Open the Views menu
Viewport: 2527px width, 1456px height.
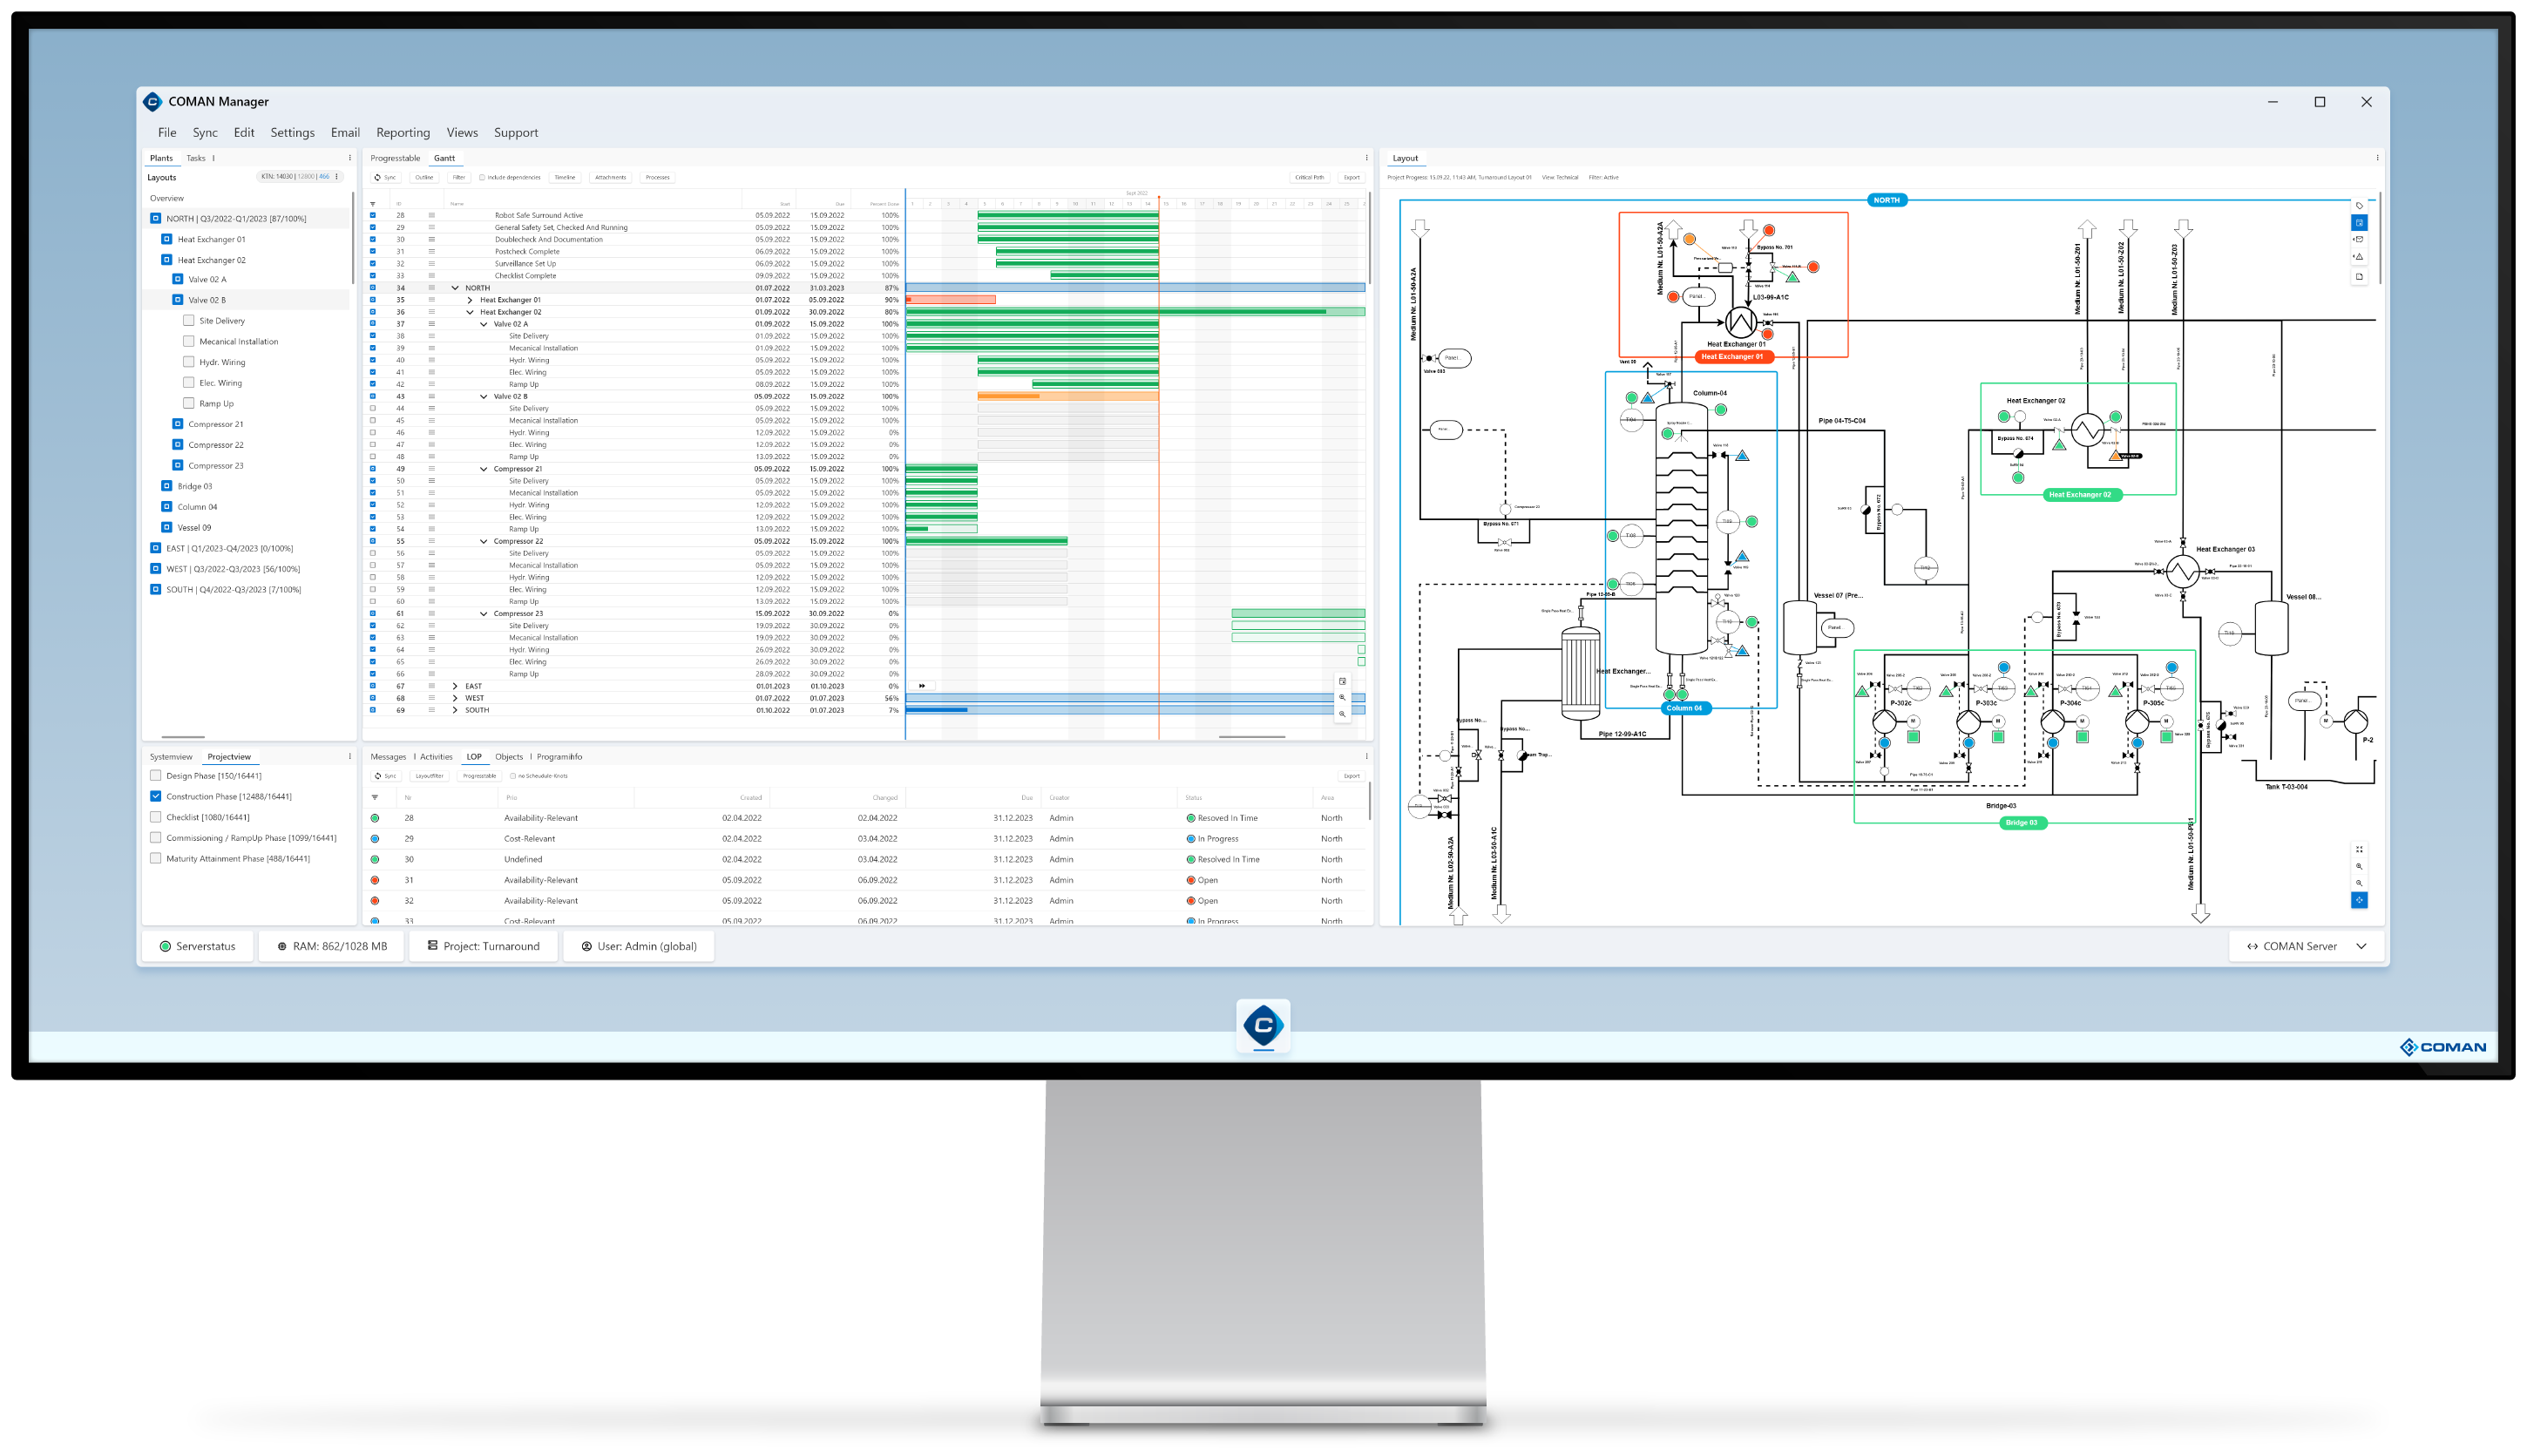pyautogui.click(x=462, y=133)
